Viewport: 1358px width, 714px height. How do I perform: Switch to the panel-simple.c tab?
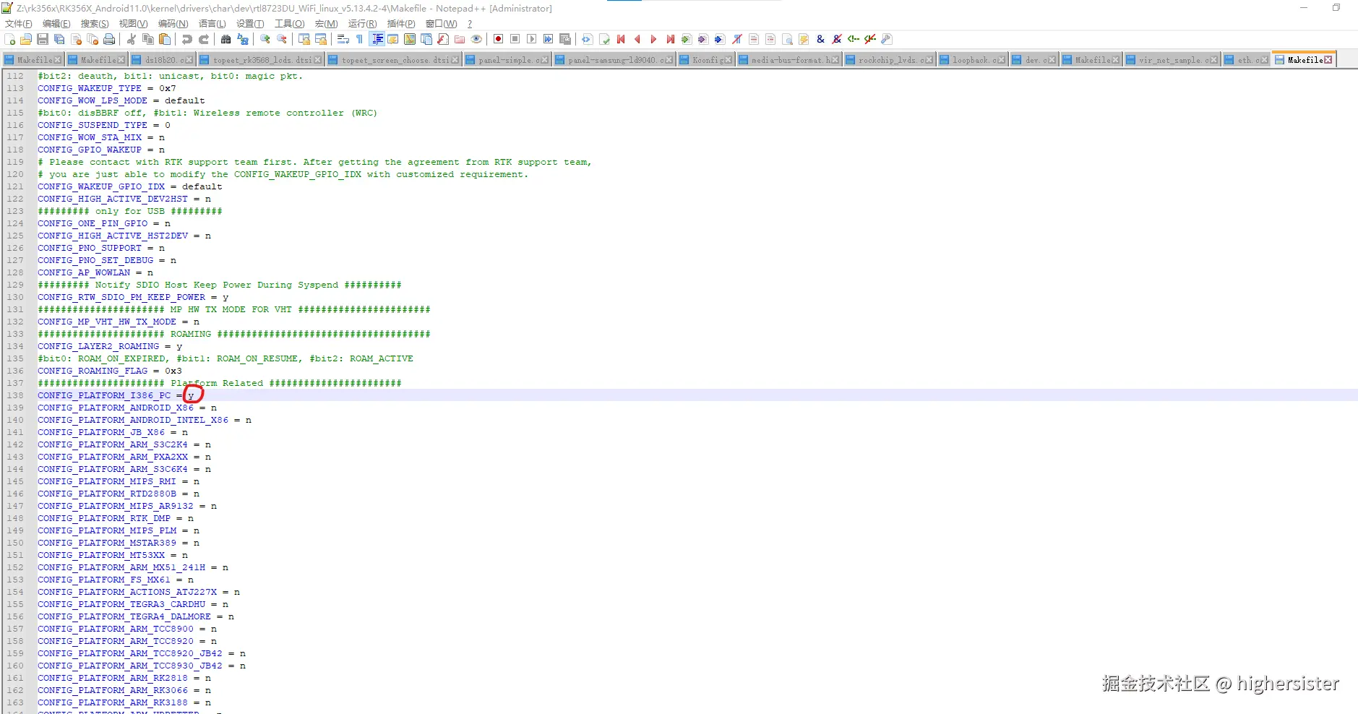[x=507, y=60]
